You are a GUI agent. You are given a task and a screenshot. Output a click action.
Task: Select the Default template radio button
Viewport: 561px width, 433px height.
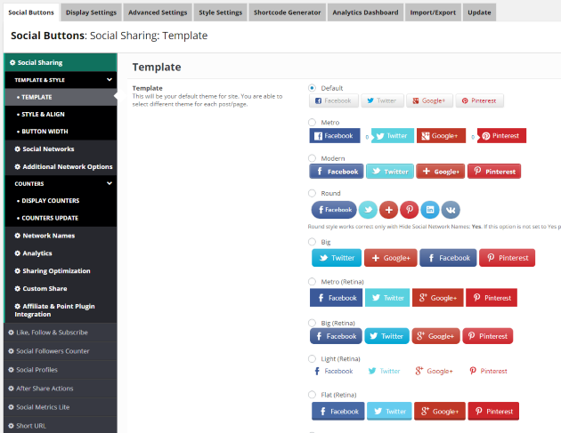[x=312, y=88]
